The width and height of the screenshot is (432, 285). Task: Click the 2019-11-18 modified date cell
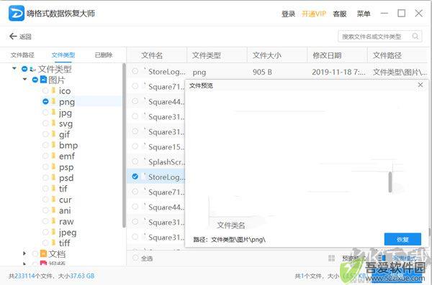[x=338, y=72]
